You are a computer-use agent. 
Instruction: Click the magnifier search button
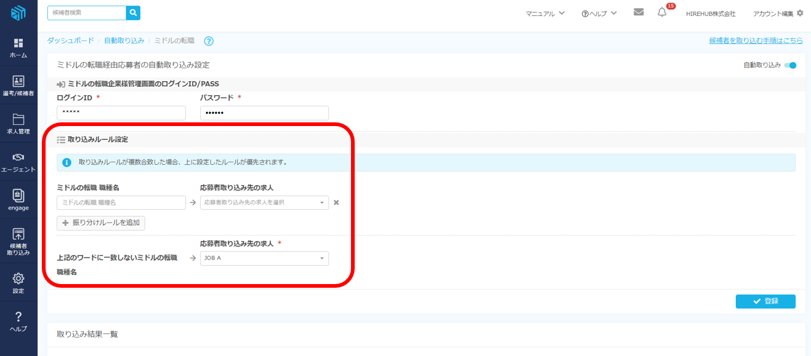point(133,12)
